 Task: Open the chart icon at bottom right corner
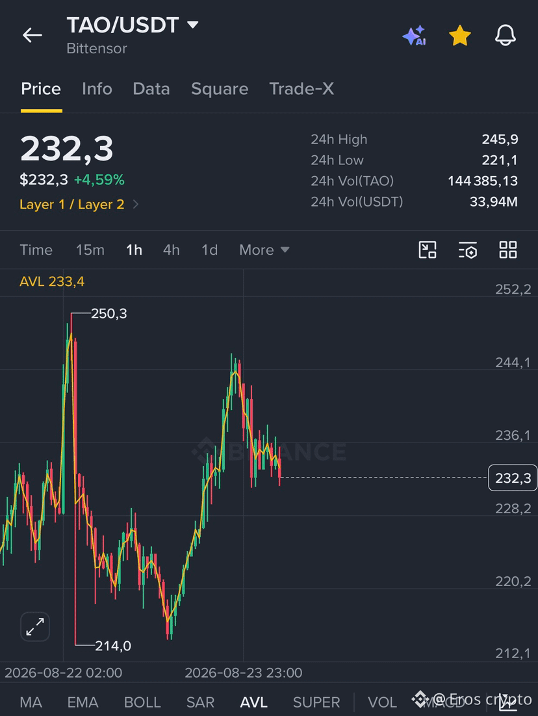click(508, 702)
